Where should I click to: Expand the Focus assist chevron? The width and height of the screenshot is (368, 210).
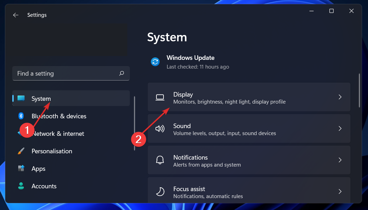[340, 191]
